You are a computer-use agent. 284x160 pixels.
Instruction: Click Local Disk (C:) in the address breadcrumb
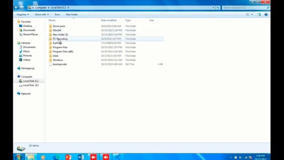(x=58, y=8)
